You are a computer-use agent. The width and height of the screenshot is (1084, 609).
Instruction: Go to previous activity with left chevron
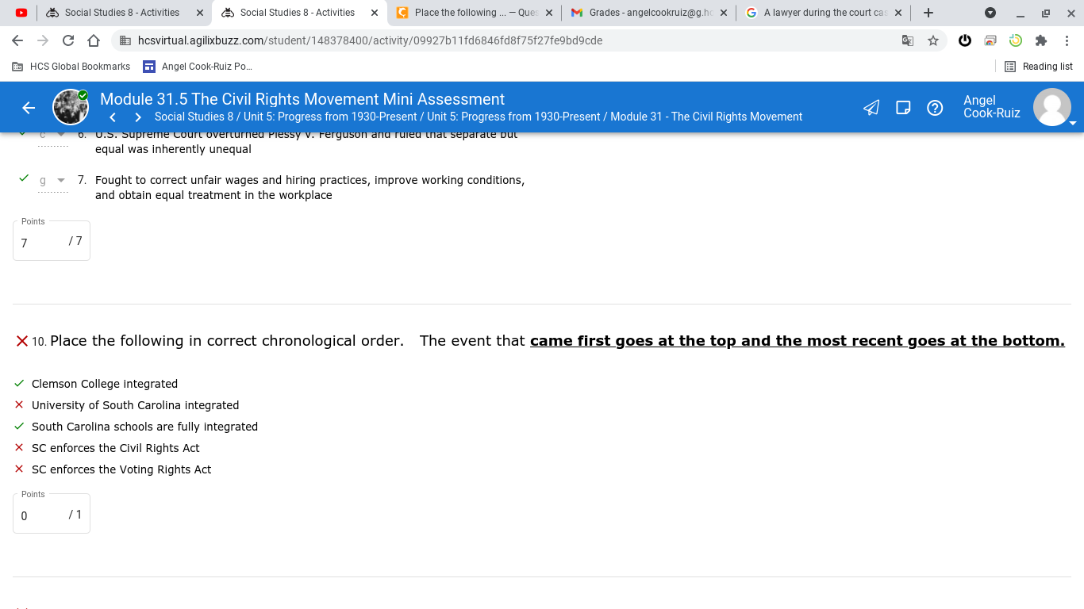coord(113,117)
